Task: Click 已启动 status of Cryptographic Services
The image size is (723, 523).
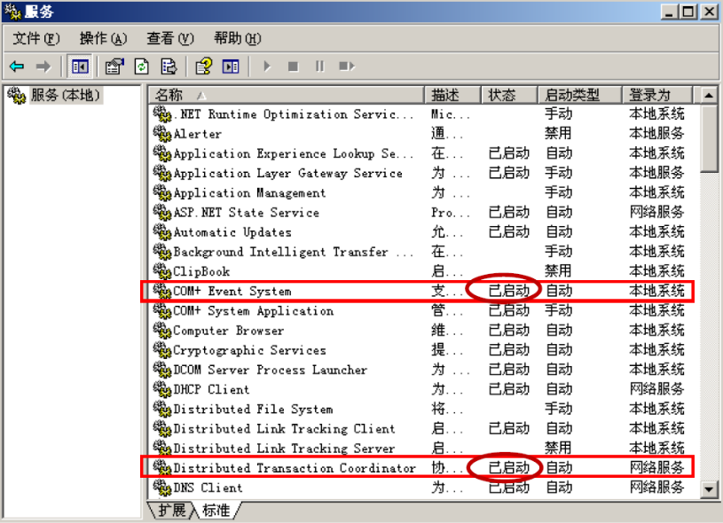Action: [509, 350]
